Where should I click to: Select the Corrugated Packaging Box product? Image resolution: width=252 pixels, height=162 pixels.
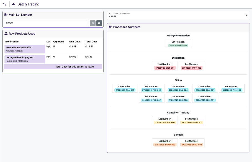tap(25, 59)
